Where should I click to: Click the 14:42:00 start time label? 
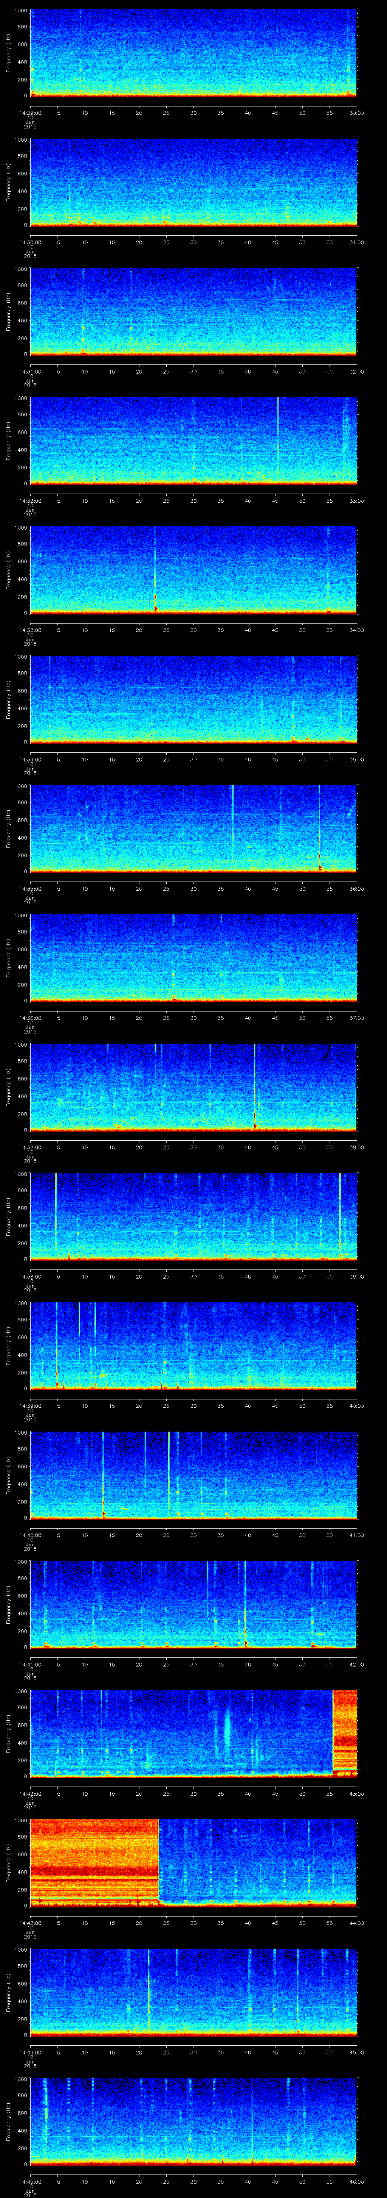click(x=30, y=1793)
